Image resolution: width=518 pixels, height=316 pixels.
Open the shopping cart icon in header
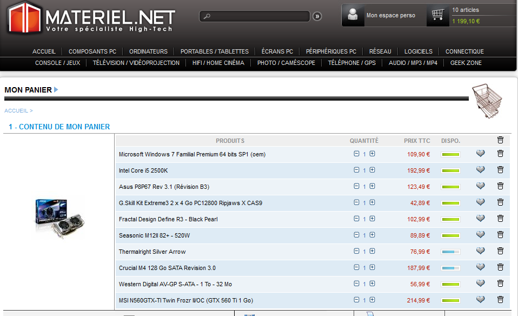click(438, 15)
